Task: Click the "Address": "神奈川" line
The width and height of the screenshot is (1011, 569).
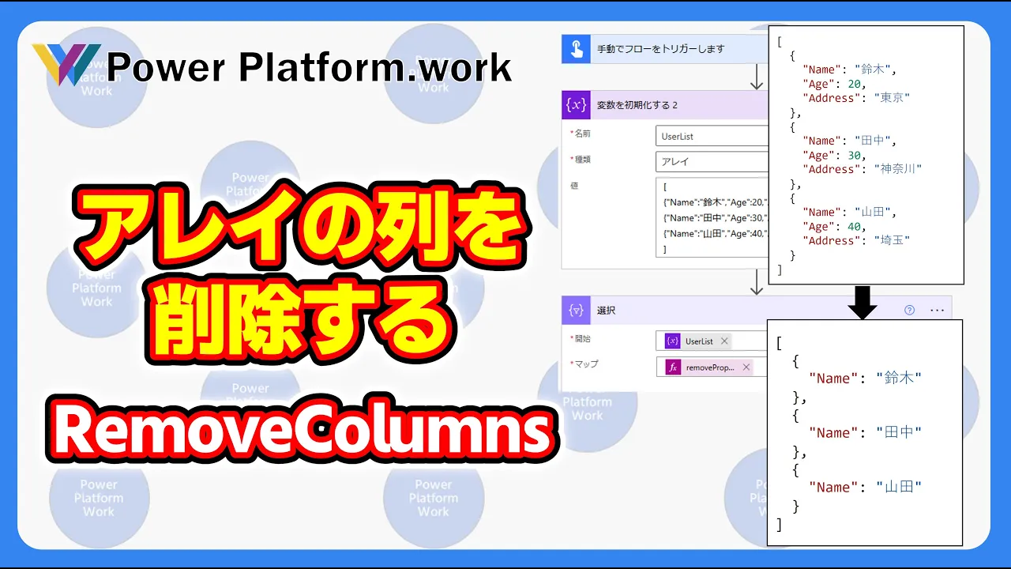Action: [x=862, y=169]
